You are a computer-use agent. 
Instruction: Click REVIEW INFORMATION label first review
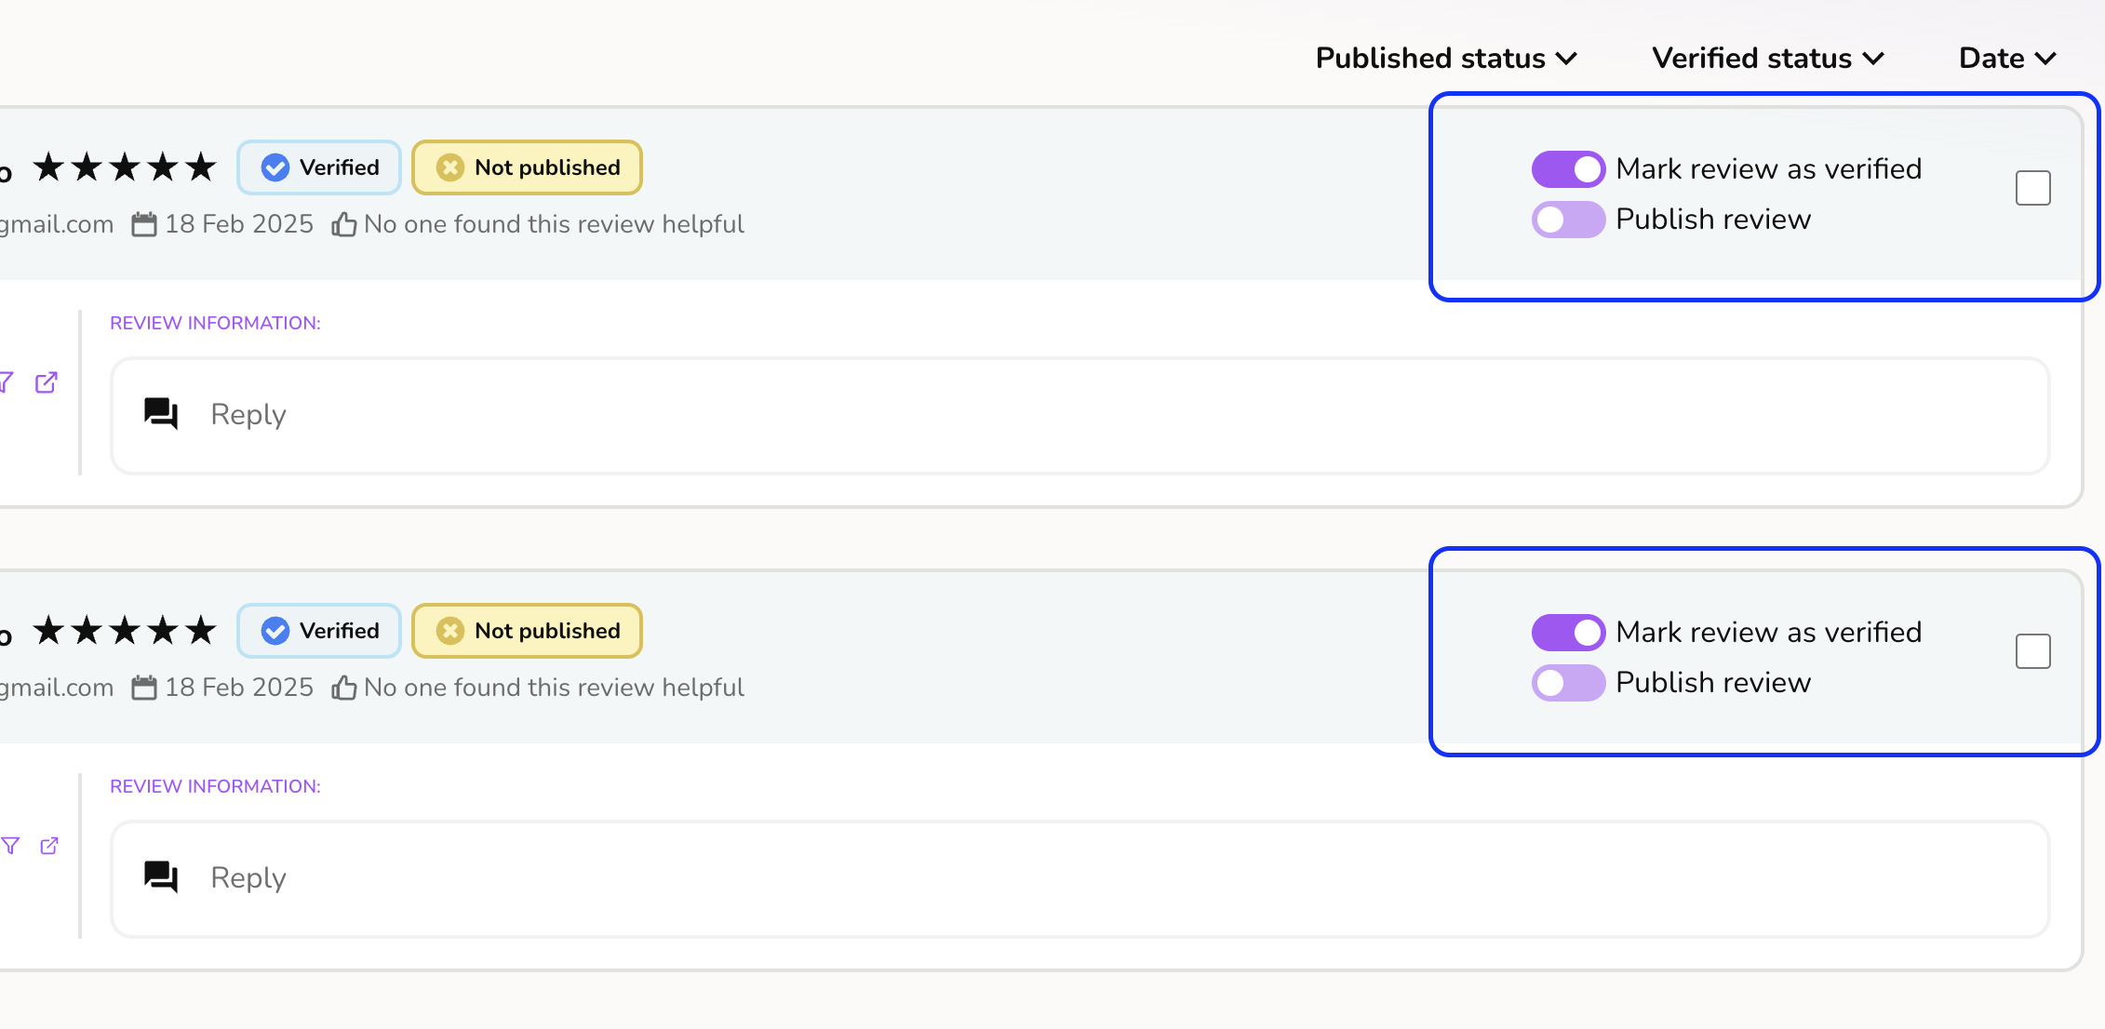[215, 324]
